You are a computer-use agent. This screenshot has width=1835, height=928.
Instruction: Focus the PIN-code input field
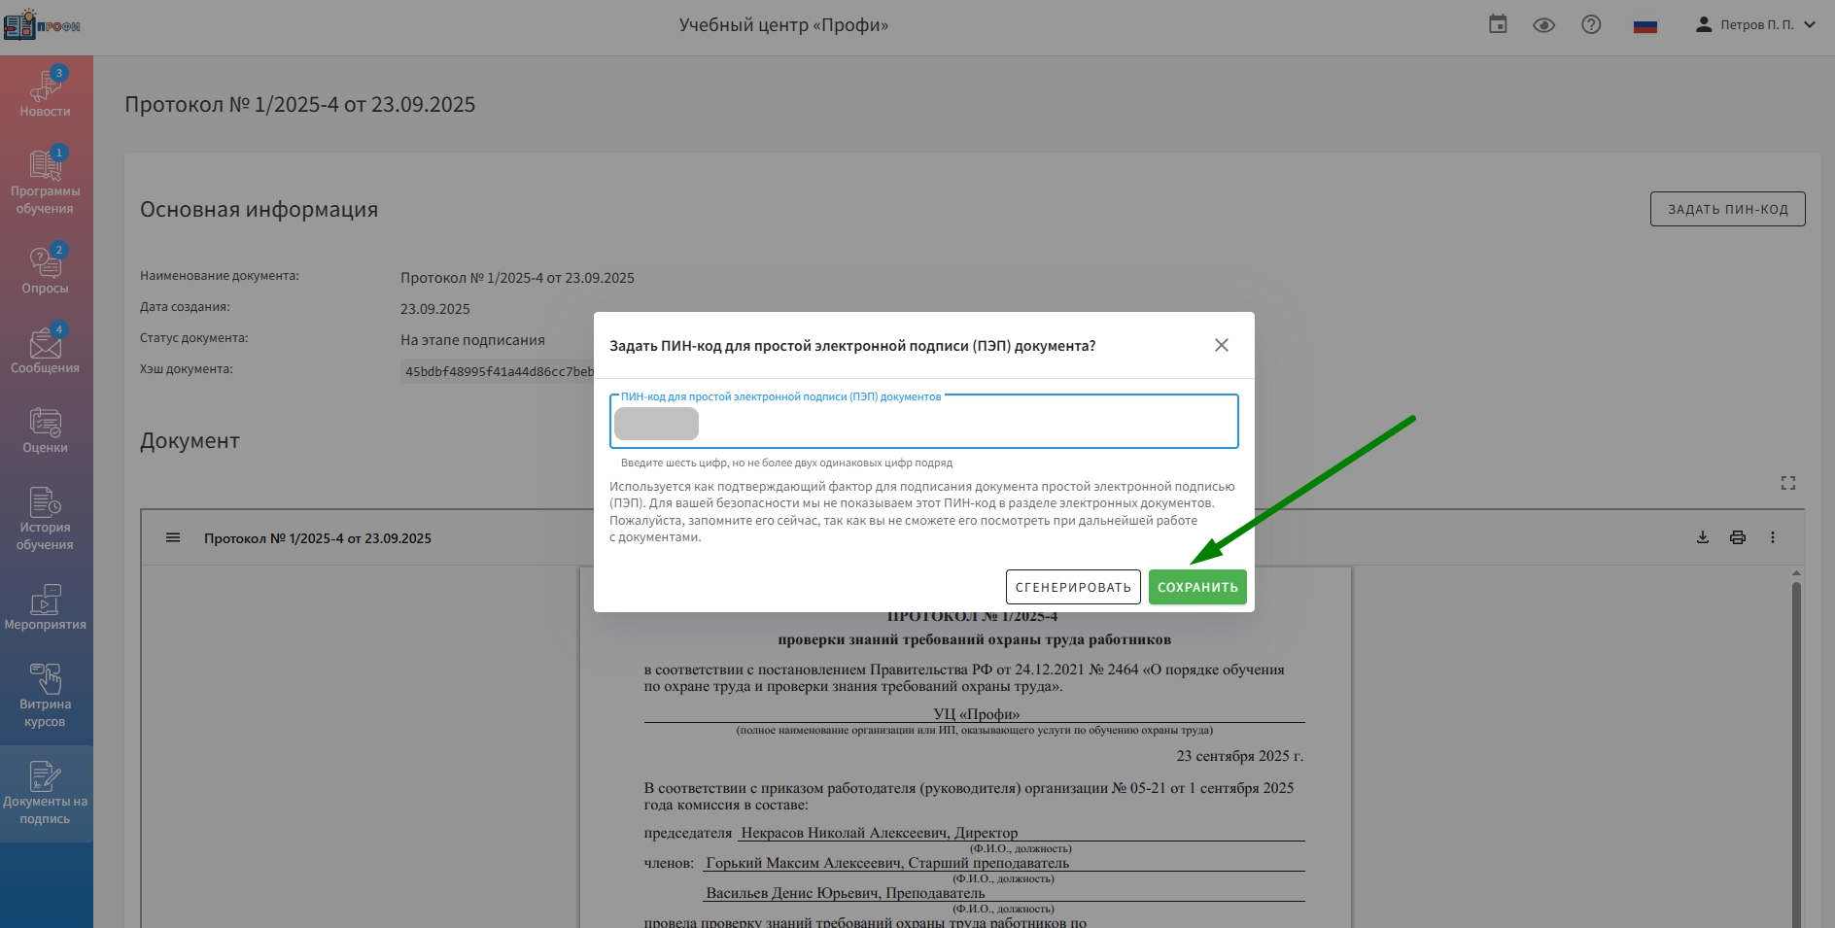coord(962,424)
